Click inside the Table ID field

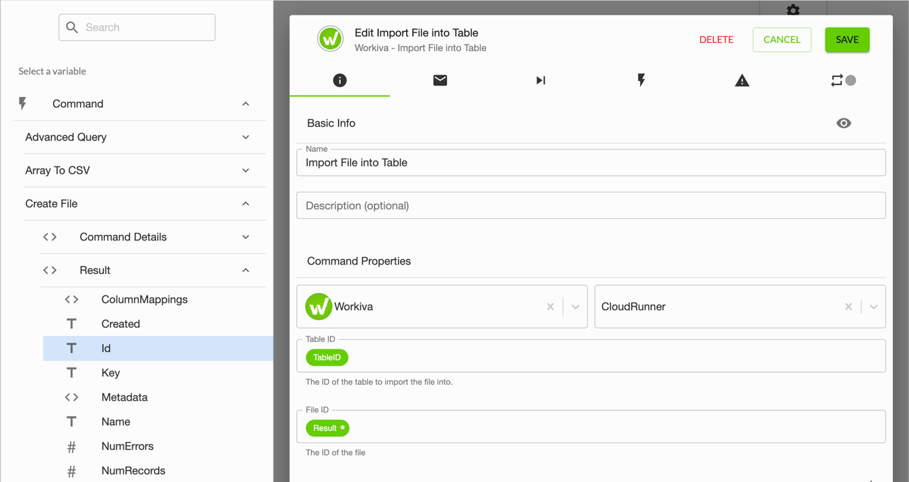(591, 356)
